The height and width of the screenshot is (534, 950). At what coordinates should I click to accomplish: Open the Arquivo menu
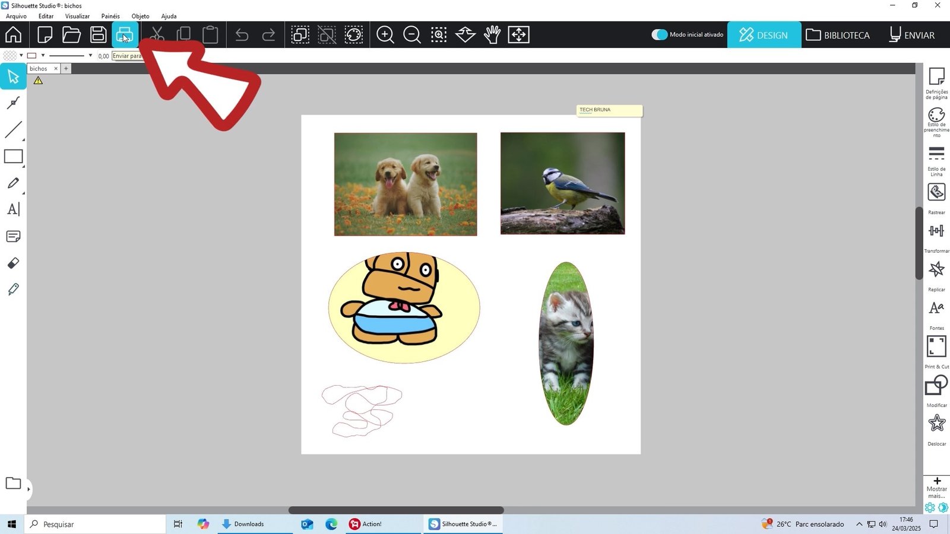(x=15, y=16)
